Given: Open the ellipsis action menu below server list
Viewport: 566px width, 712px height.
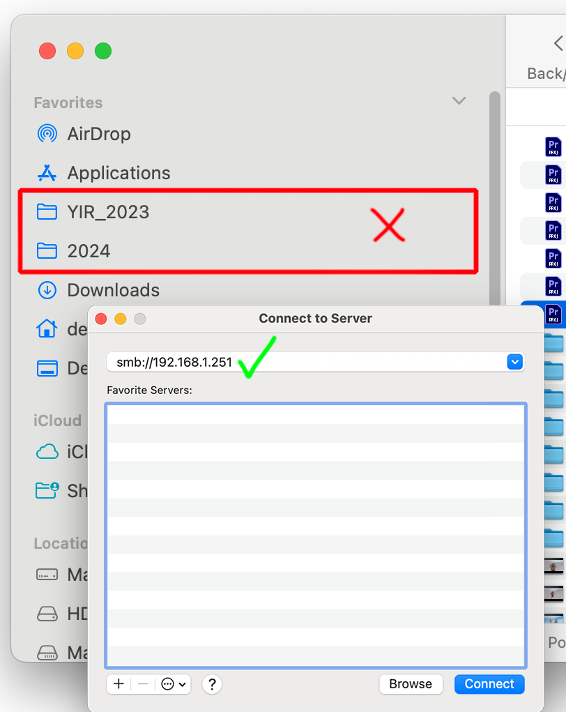Looking at the screenshot, I should click(173, 684).
